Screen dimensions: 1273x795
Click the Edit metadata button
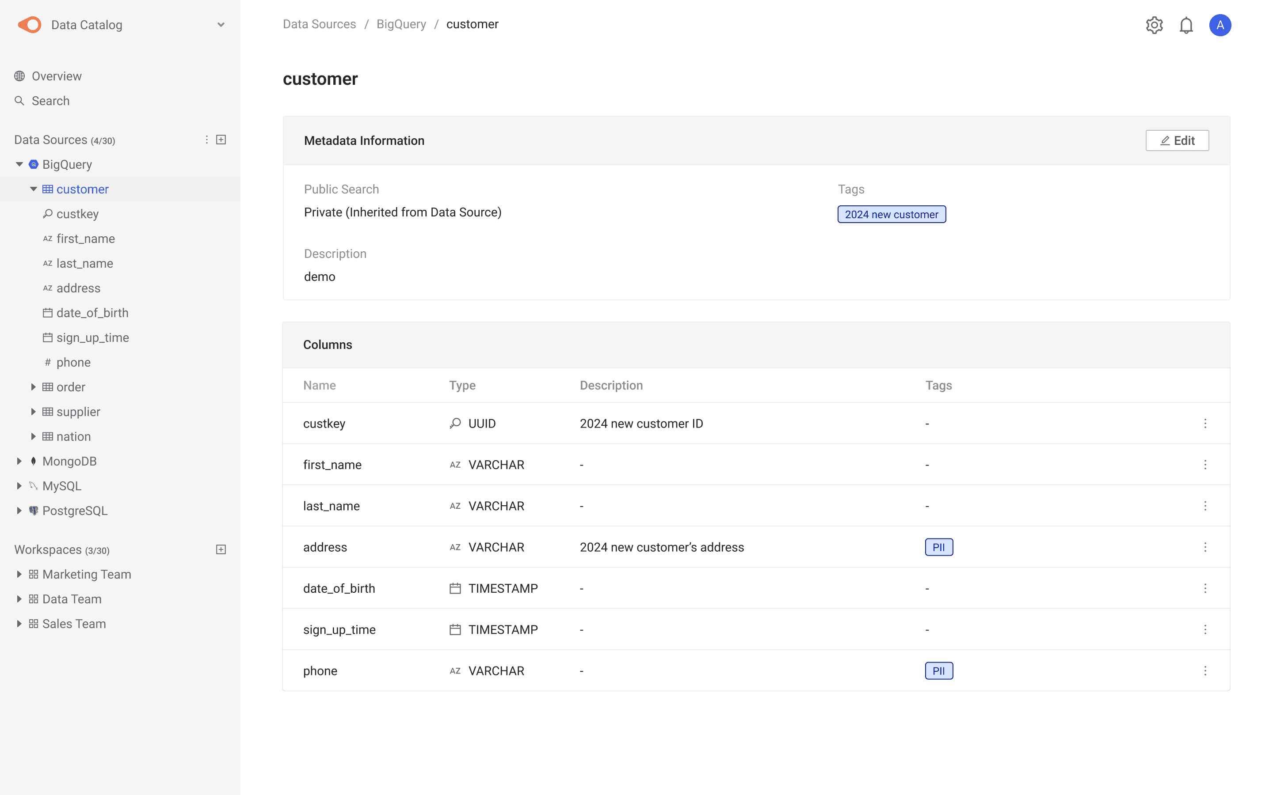[x=1177, y=140]
